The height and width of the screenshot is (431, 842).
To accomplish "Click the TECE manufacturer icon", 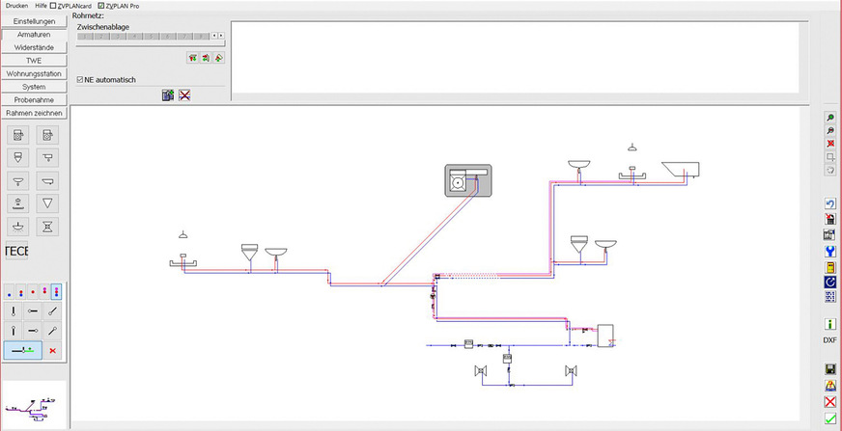I will (17, 252).
